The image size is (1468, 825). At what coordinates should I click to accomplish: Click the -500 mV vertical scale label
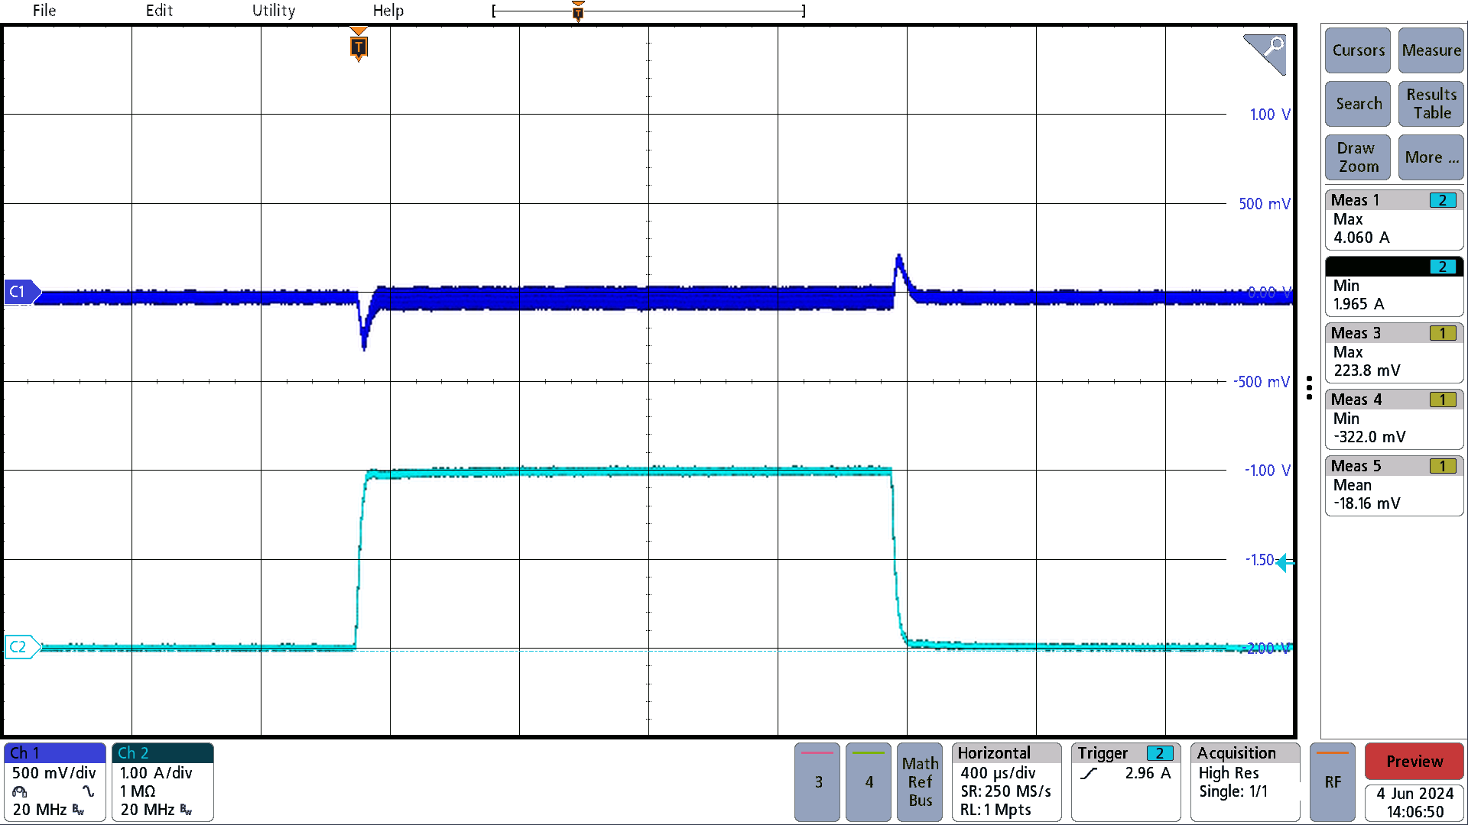tap(1262, 382)
